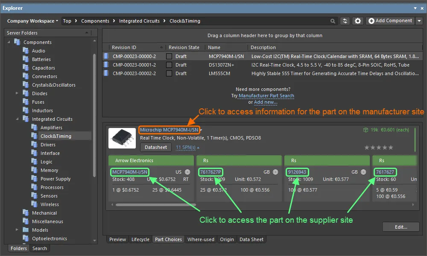Viewport: 427px width, 256px height.
Task: Click the MCP7940M chip thumbnail image
Action: pyautogui.click(x=122, y=138)
